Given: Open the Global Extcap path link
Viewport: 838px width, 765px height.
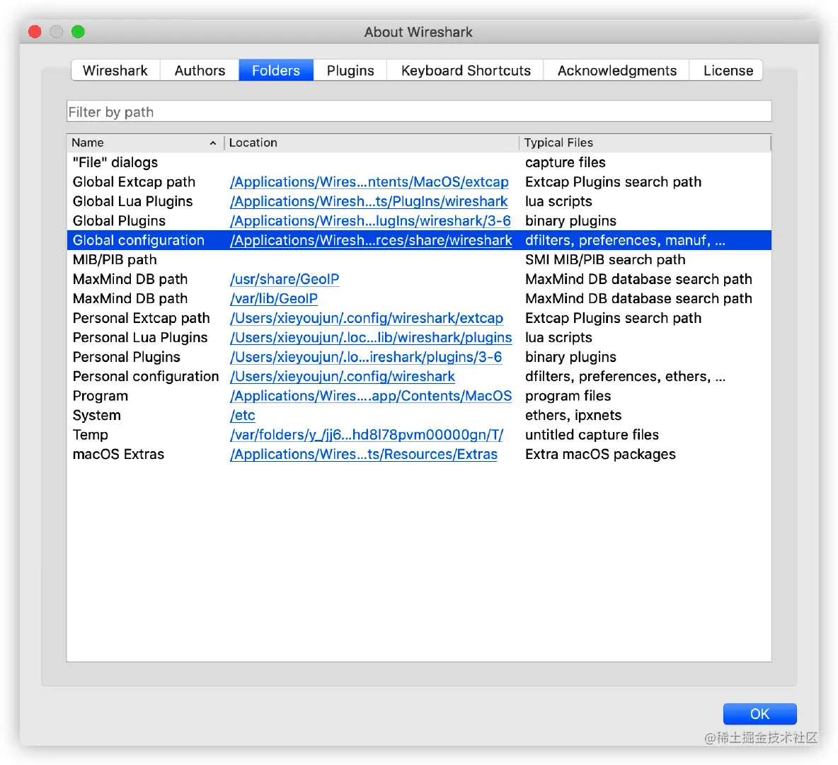Looking at the screenshot, I should (x=369, y=182).
